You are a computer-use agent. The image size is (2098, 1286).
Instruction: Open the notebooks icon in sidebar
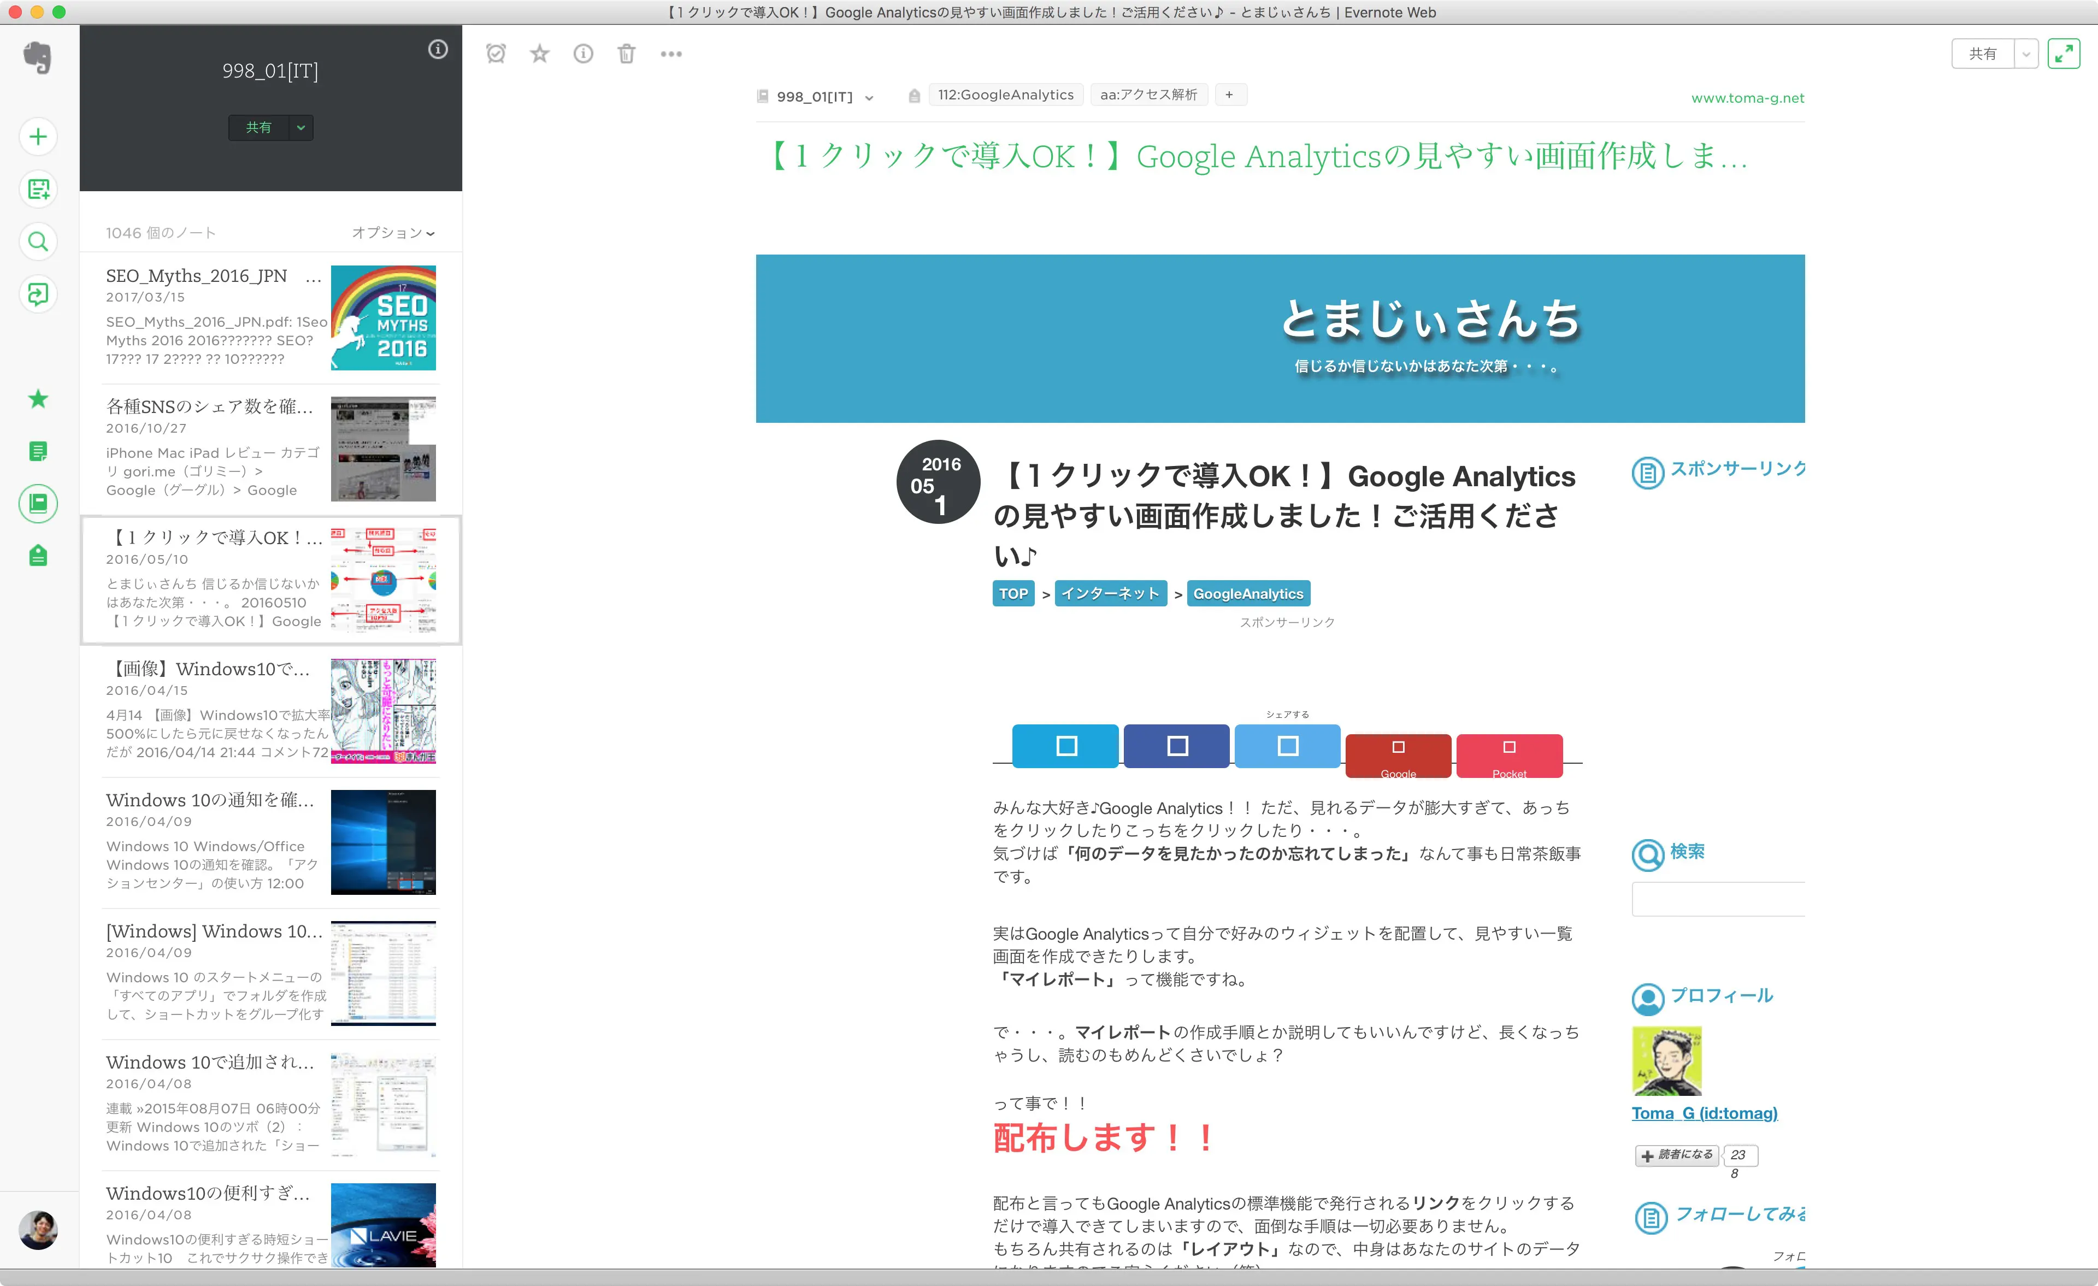(x=38, y=503)
